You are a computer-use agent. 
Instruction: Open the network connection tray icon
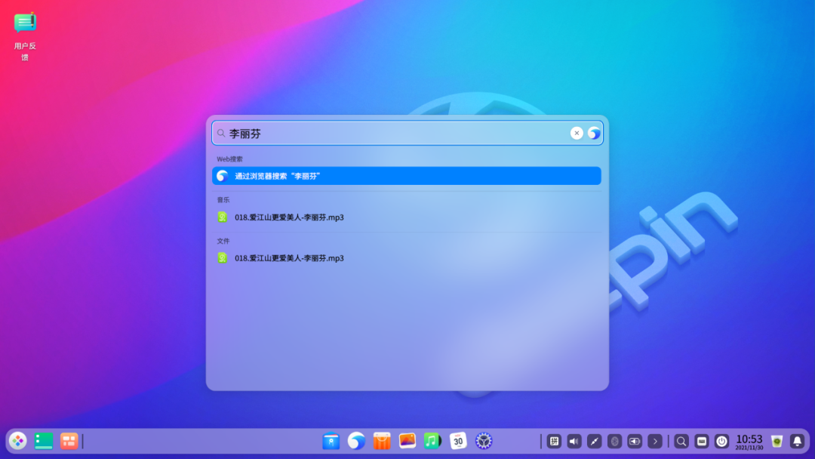[x=594, y=442]
